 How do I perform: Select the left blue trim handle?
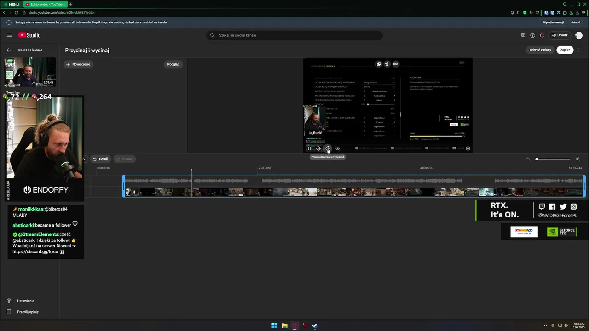pos(123,186)
